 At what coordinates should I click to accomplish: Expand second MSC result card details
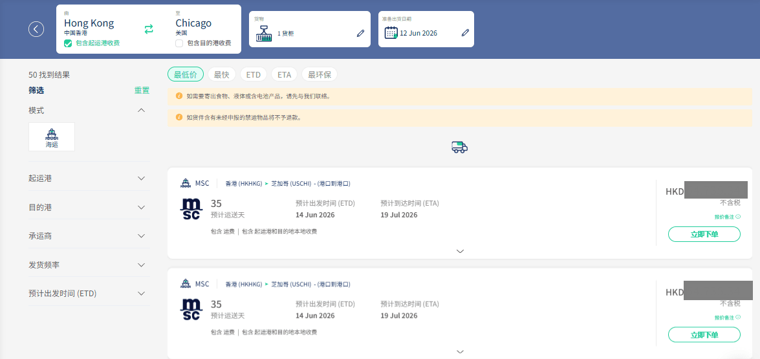[x=461, y=352]
